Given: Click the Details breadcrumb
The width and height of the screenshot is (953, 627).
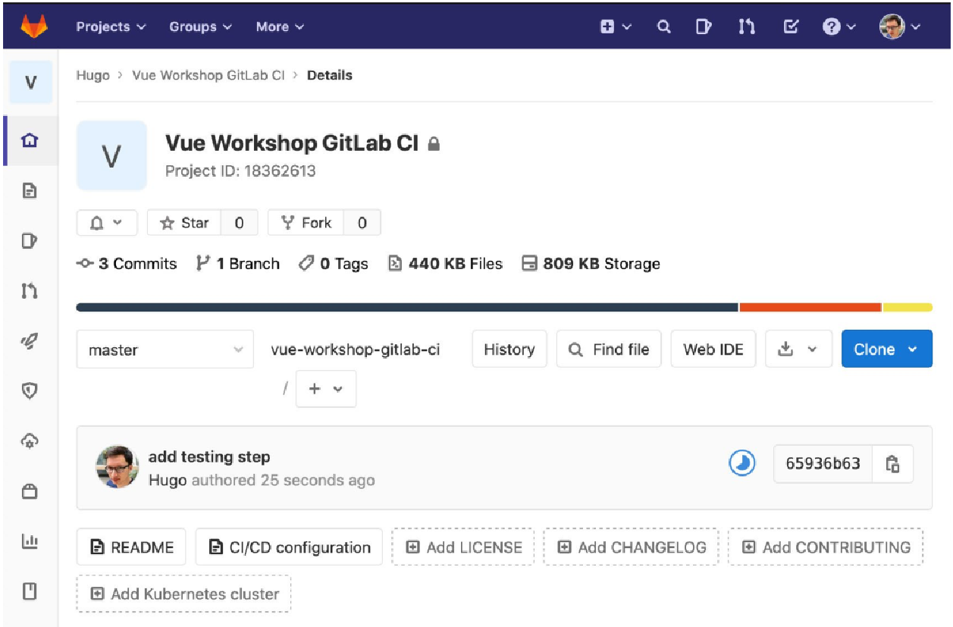Looking at the screenshot, I should [x=330, y=75].
